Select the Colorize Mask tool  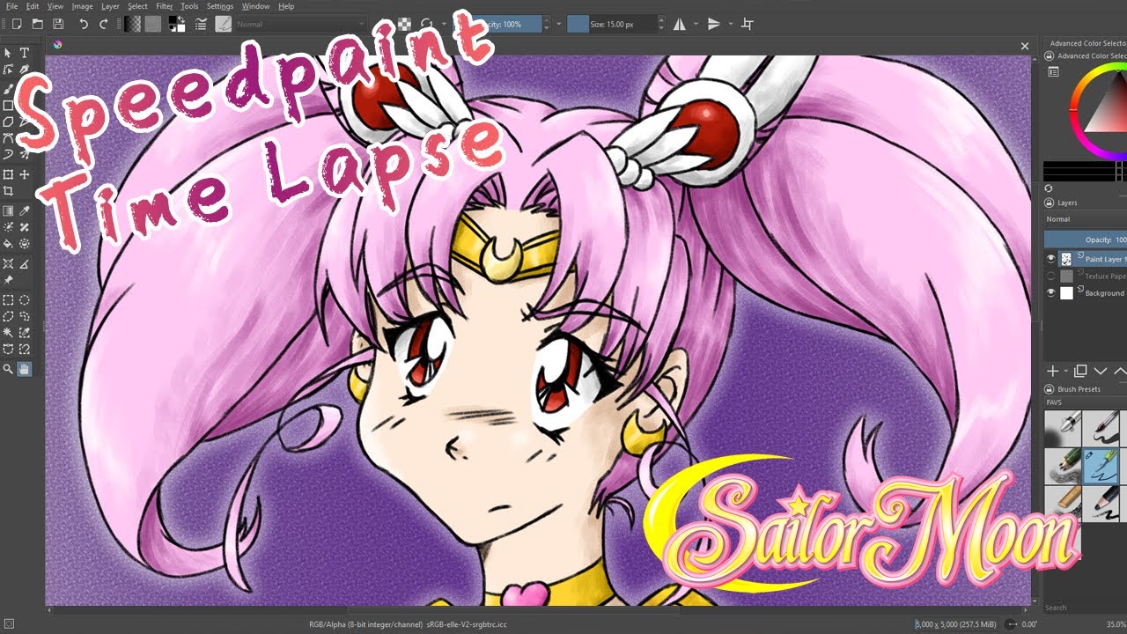point(8,227)
